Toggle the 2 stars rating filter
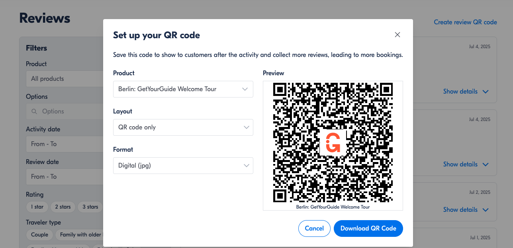 [x=63, y=207]
